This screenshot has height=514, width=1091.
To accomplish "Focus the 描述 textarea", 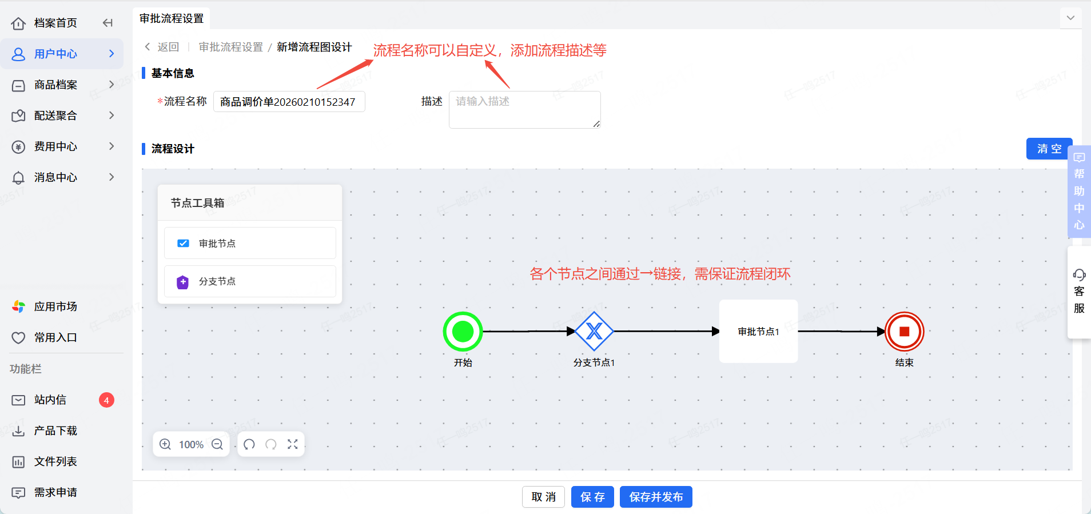I will click(525, 110).
